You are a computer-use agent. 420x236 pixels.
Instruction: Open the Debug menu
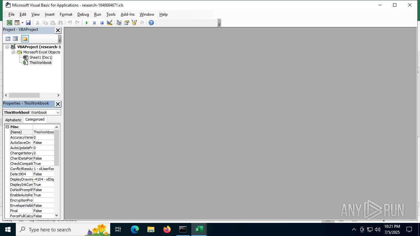click(x=83, y=14)
